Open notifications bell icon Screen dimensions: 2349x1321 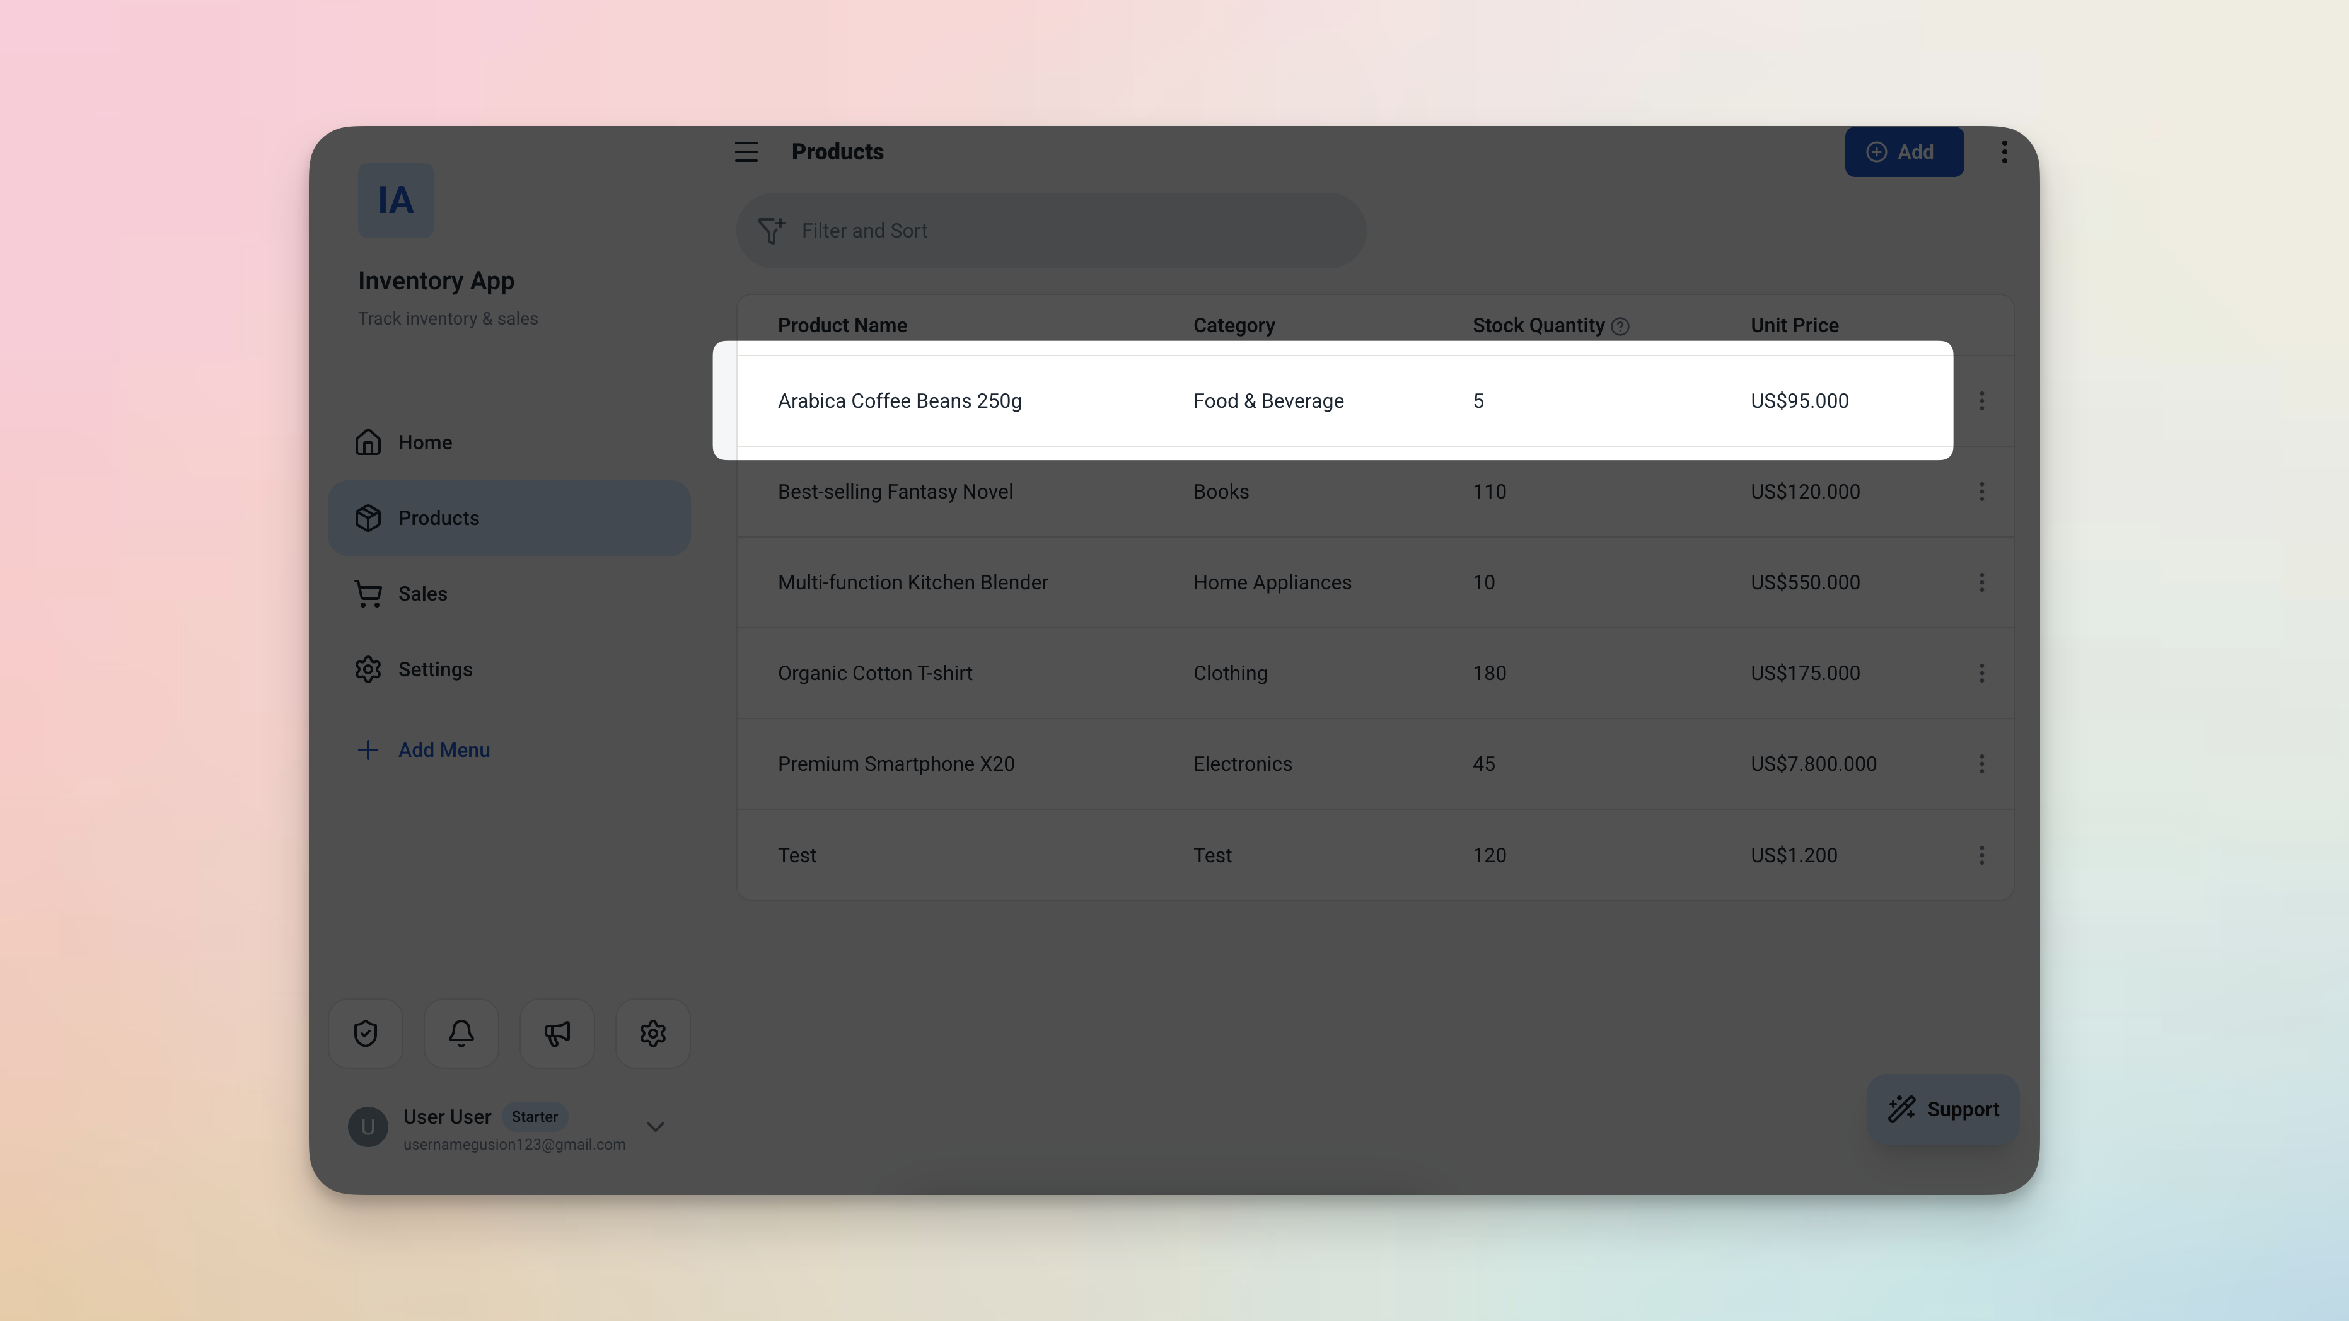tap(461, 1033)
